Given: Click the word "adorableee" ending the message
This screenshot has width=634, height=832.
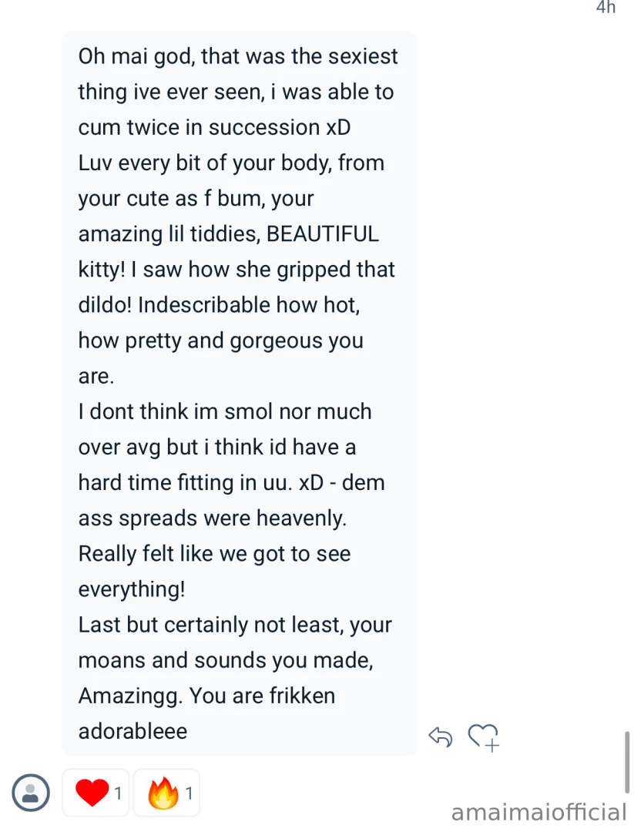Looking at the screenshot, I should tap(133, 731).
